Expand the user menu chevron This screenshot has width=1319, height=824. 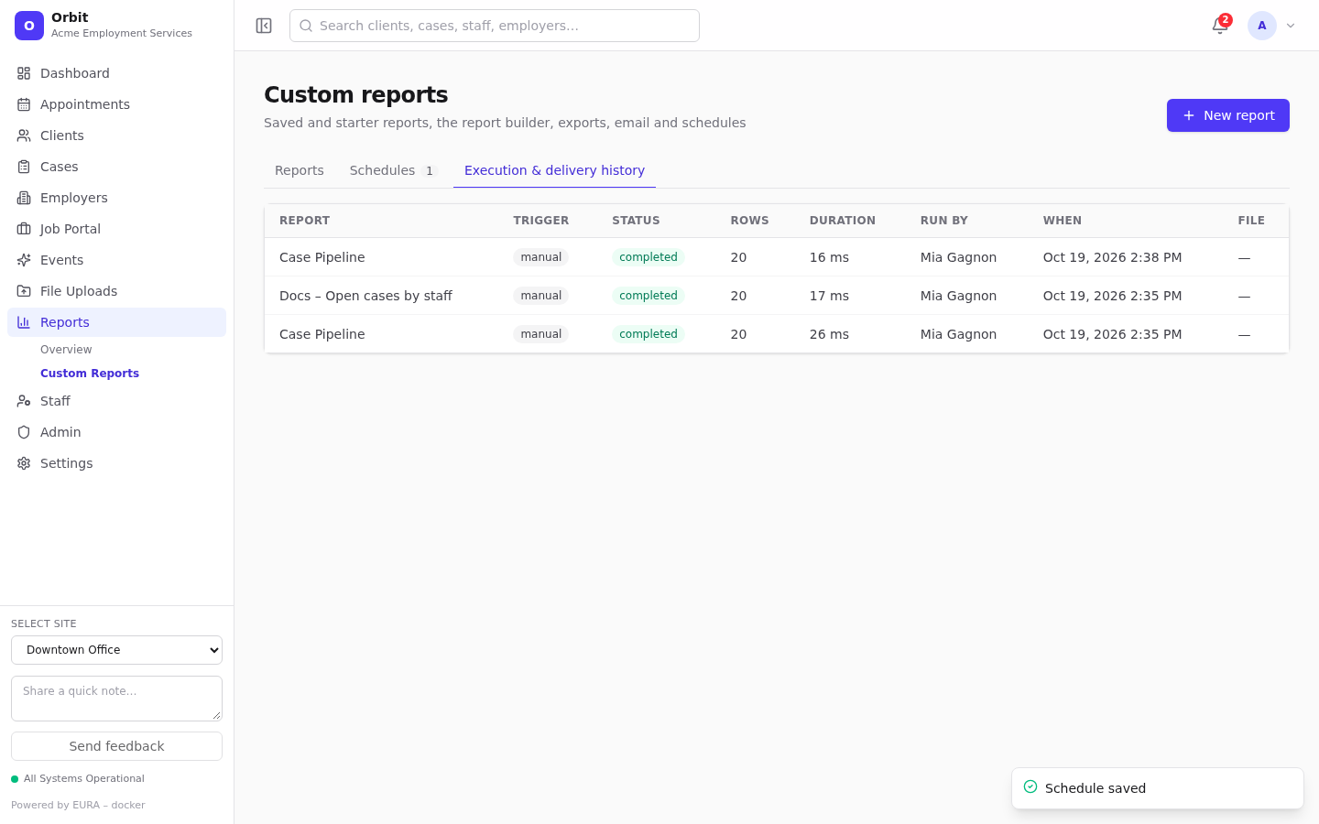(x=1291, y=26)
